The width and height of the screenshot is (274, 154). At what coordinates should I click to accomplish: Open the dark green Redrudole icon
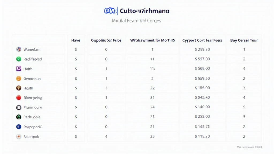click(19, 117)
